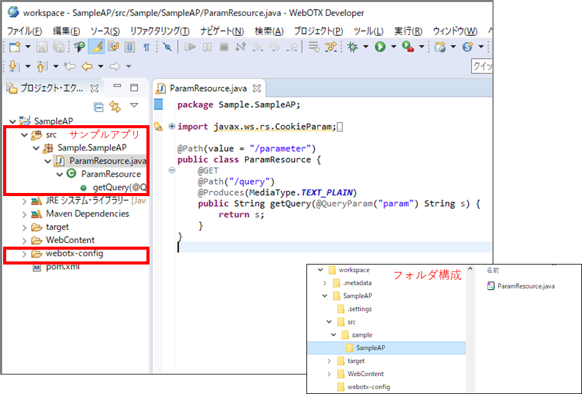
Task: Toggle Link with Editor in Project Explorer
Action: [115, 107]
